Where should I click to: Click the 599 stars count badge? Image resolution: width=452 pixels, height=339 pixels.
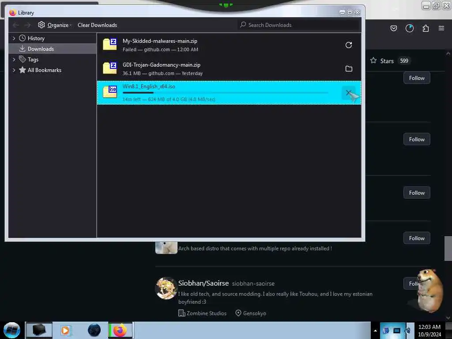(404, 61)
